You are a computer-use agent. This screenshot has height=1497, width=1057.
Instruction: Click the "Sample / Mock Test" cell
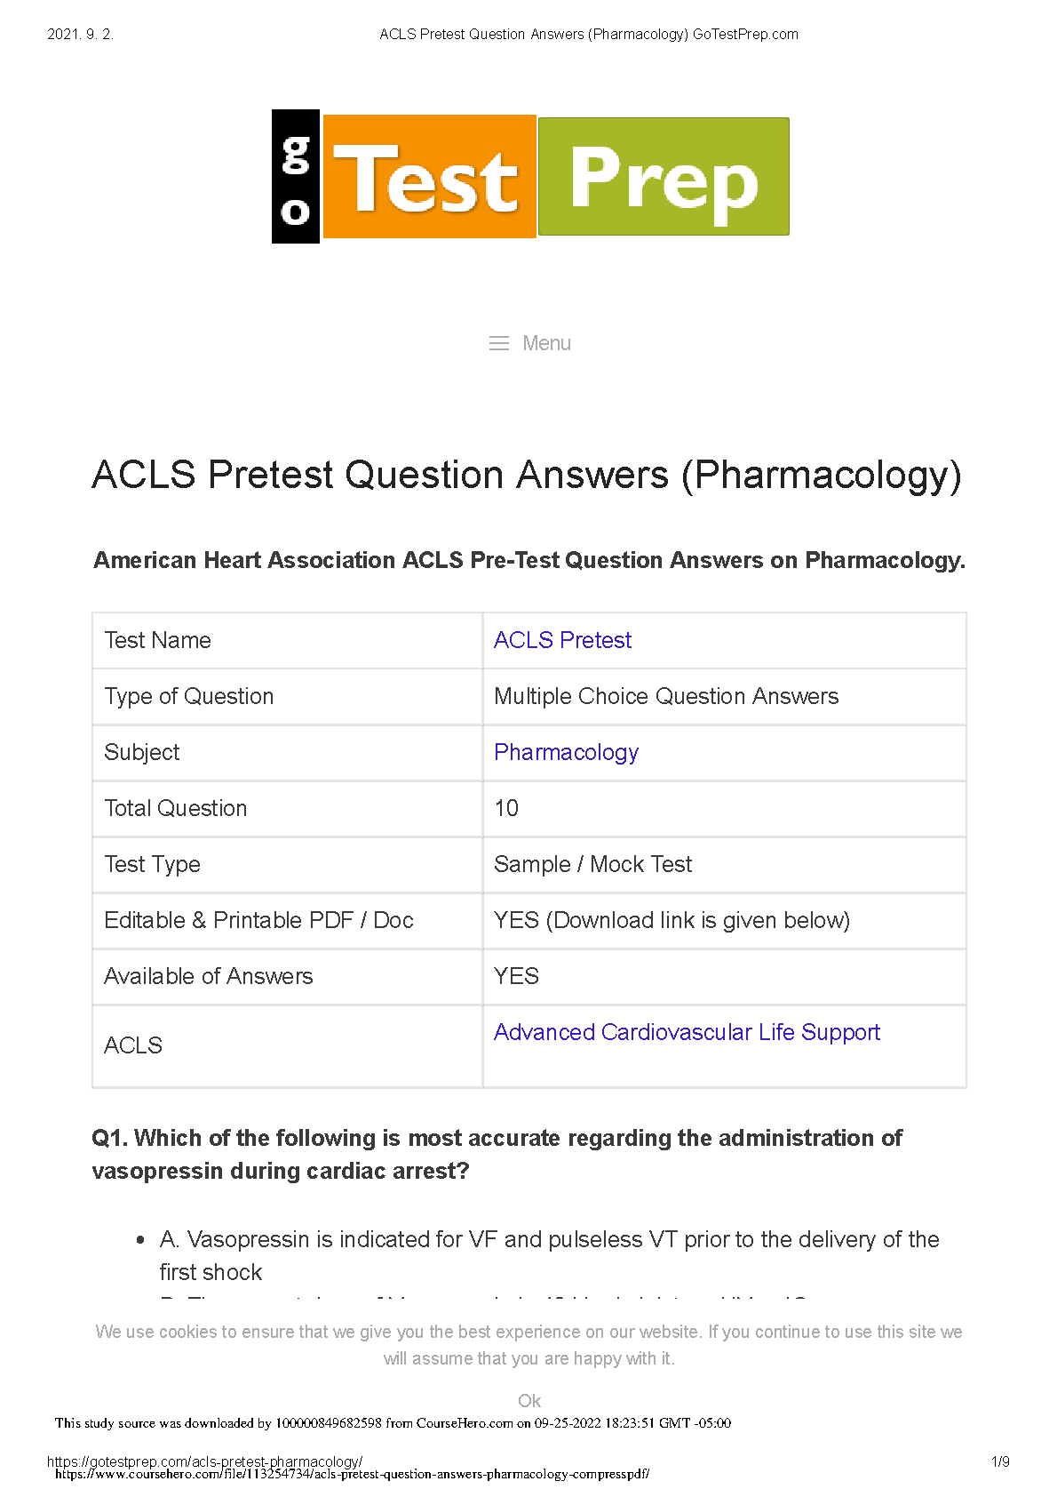pyautogui.click(x=592, y=864)
